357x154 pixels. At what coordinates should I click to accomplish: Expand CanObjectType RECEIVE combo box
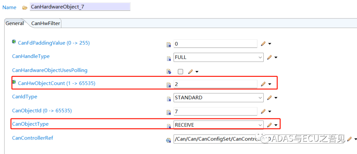260,125
